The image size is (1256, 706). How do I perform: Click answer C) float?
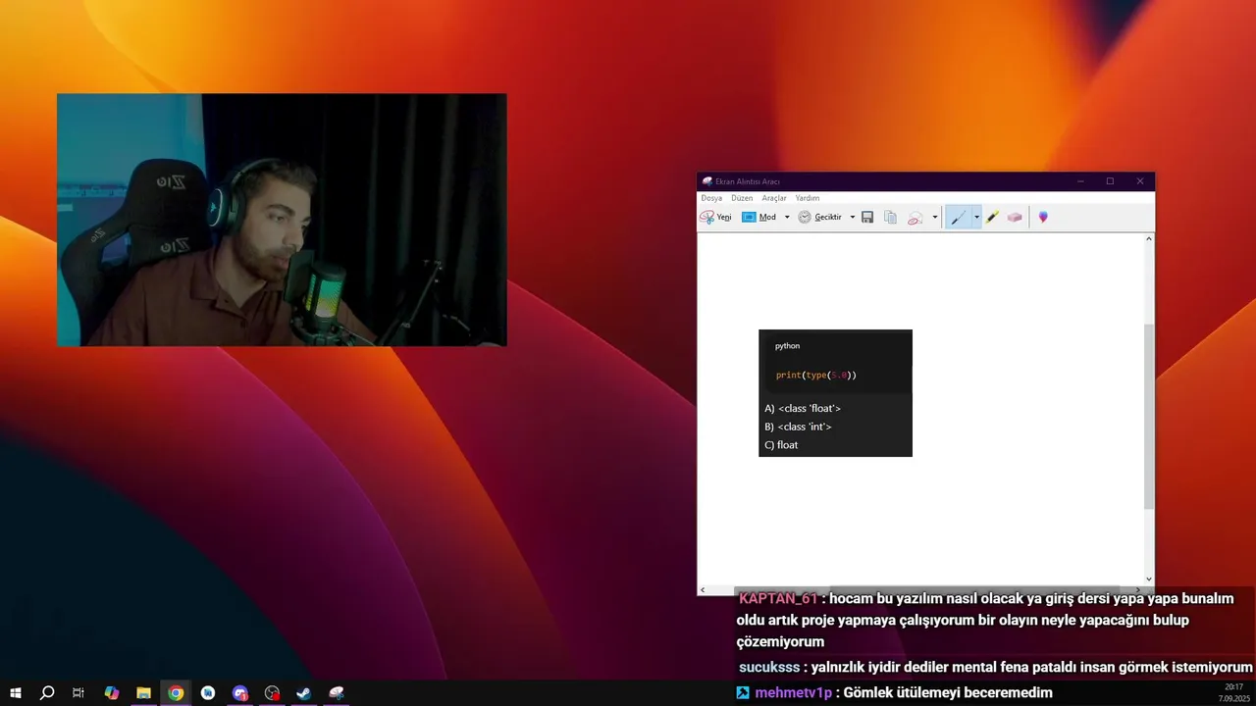(x=781, y=445)
